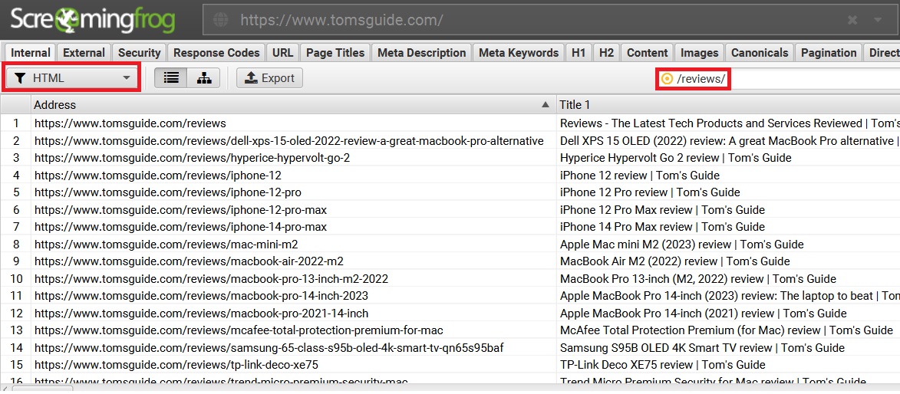Select the macbook-pro-14-inch-2023 URL
The height and width of the screenshot is (394, 900).
tap(201, 296)
